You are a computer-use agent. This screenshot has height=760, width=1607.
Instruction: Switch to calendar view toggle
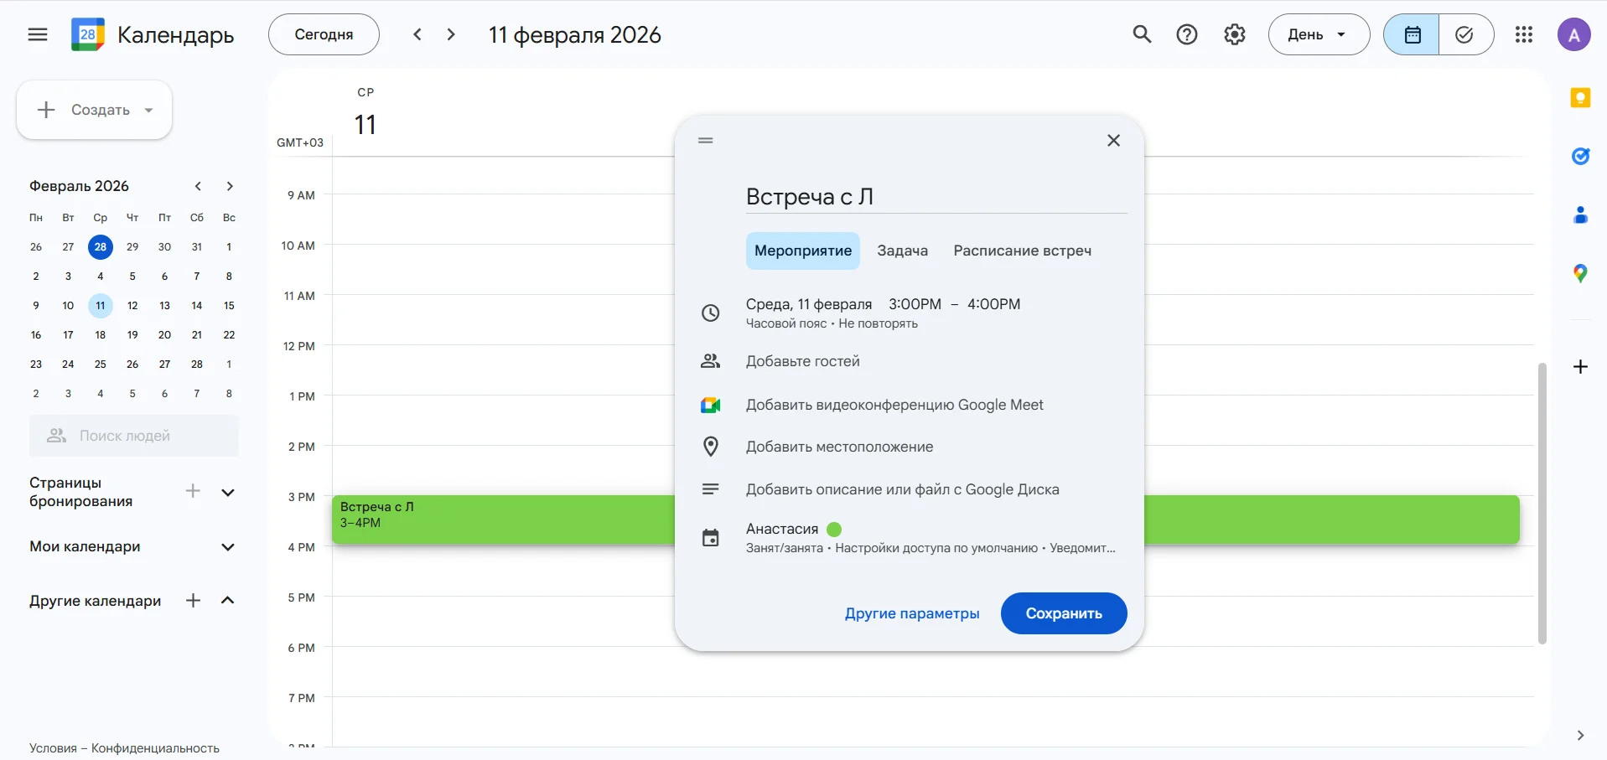click(x=1412, y=34)
